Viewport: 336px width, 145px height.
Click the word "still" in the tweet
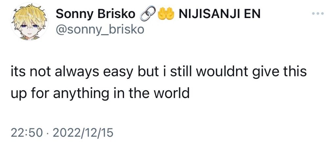pyautogui.click(x=184, y=72)
